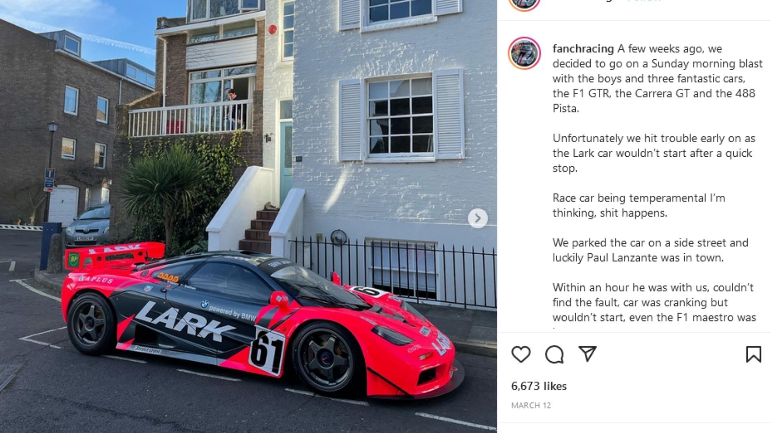Save the post with the bookmark icon

coord(753,354)
